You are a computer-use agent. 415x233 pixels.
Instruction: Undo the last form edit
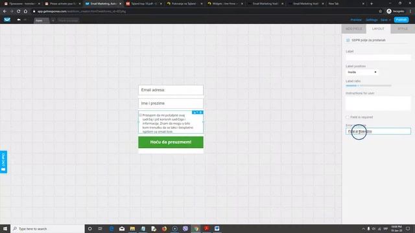click(x=19, y=20)
